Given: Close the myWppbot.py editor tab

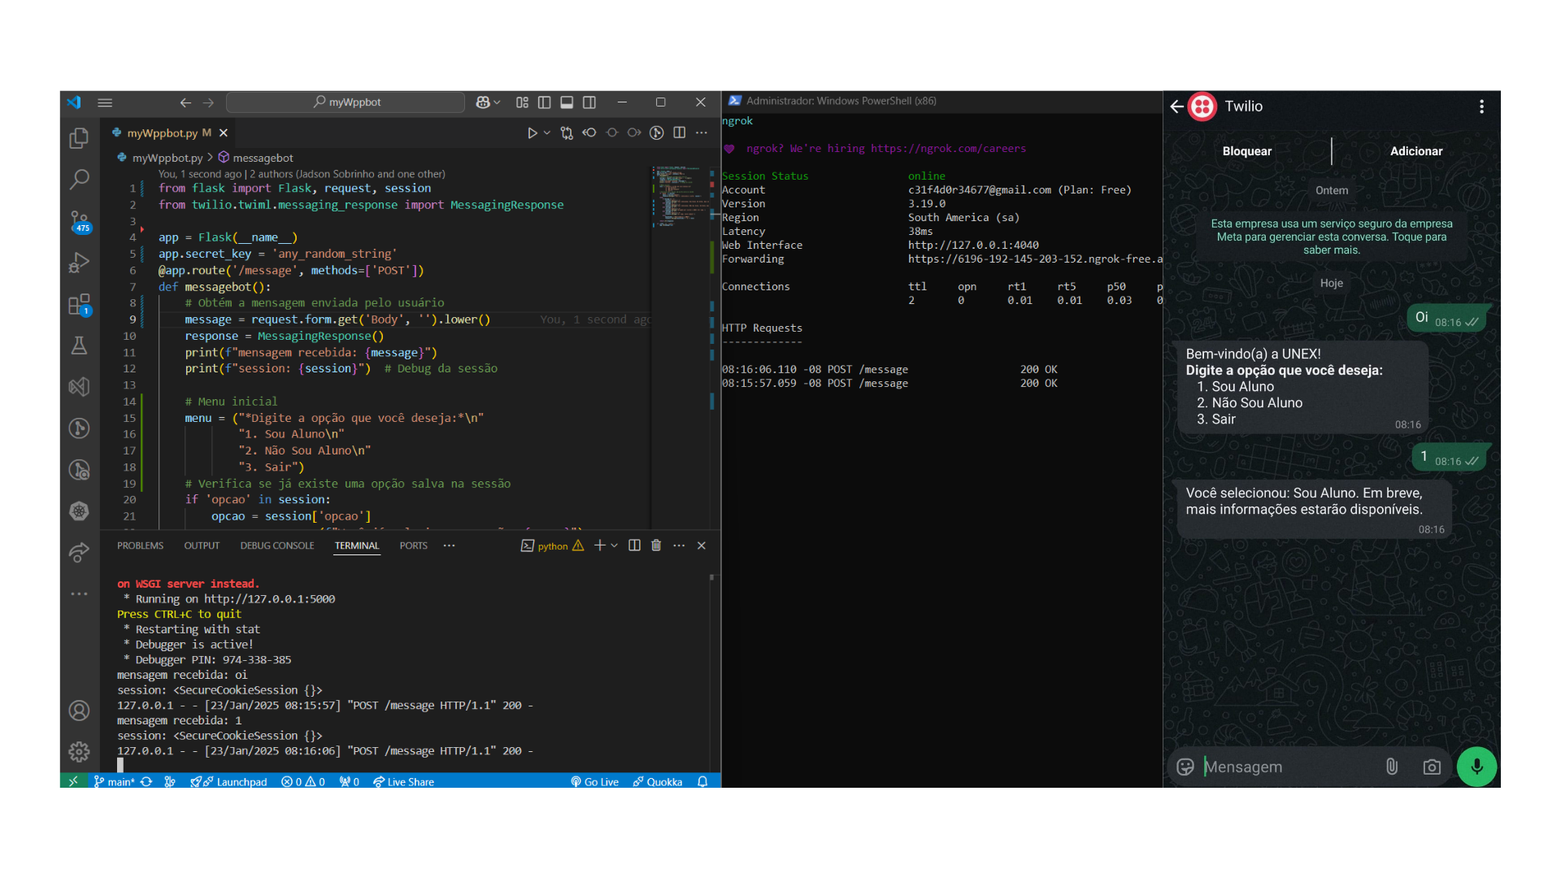Looking at the screenshot, I should (224, 133).
